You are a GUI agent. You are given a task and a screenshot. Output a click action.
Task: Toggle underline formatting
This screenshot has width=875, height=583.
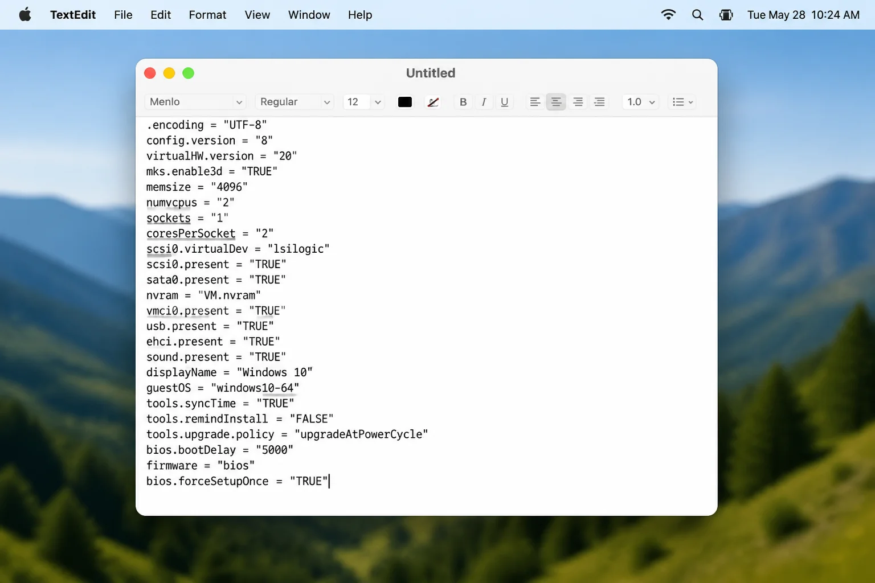(x=504, y=102)
